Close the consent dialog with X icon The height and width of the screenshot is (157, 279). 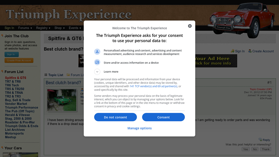tap(190, 26)
